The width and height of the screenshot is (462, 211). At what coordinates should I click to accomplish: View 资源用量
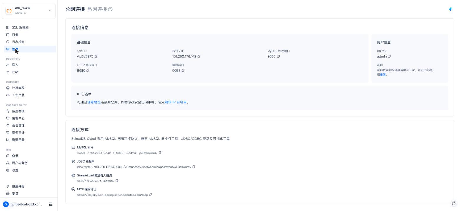pos(30,140)
